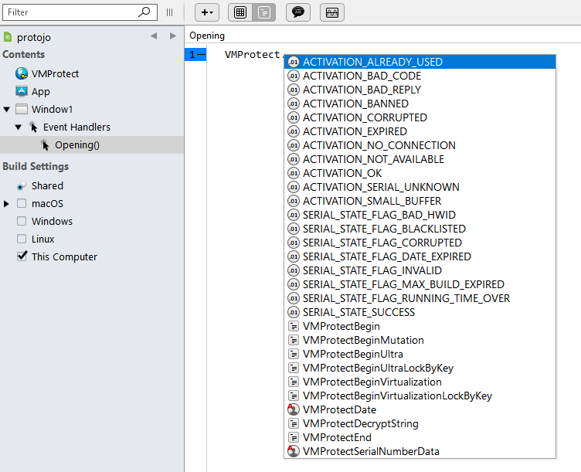Choose ACTIVATION_BAD_CODE from autocomplete
581x472 pixels.
pyautogui.click(x=420, y=76)
